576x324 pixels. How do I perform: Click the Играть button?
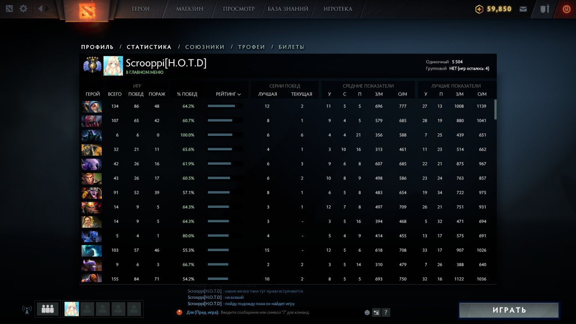coord(509,310)
